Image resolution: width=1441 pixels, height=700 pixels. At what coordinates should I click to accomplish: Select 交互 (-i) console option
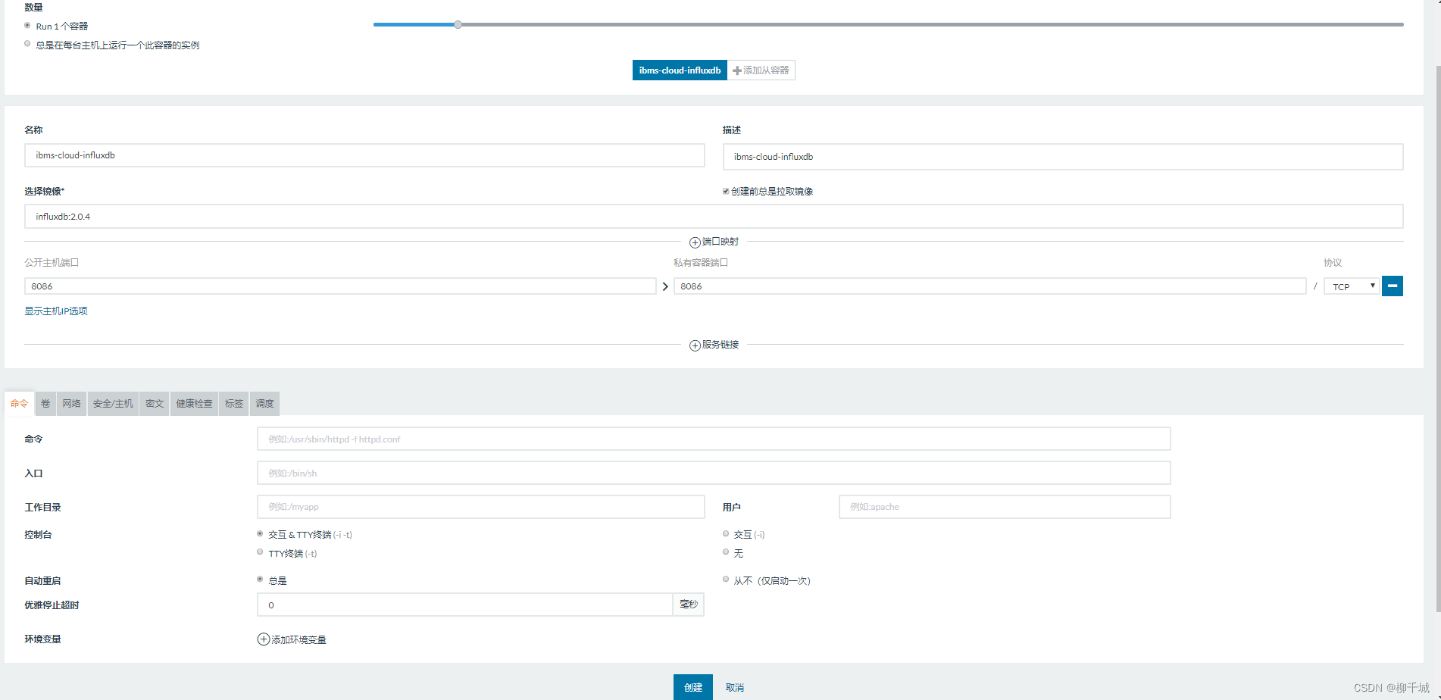726,534
